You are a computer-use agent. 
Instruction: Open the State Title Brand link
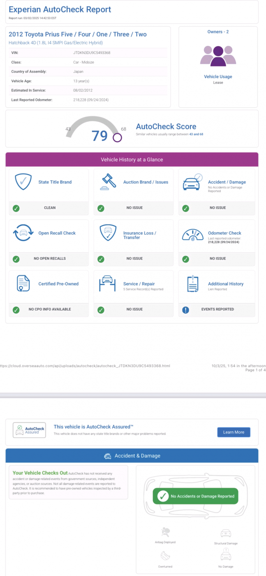pos(55,182)
